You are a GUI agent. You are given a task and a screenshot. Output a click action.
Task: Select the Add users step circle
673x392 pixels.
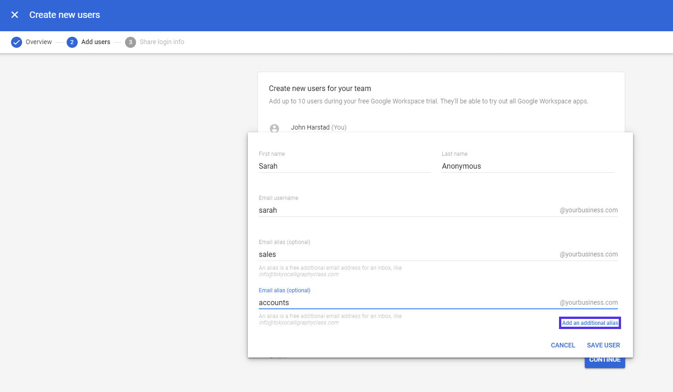tap(72, 42)
